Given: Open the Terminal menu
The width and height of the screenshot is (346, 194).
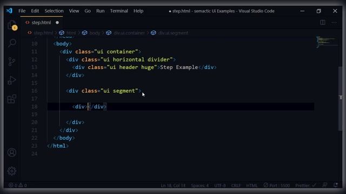Looking at the screenshot, I should click(x=119, y=11).
